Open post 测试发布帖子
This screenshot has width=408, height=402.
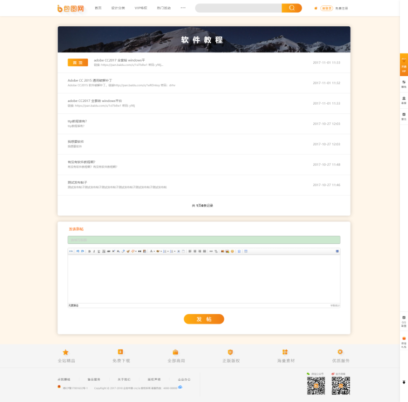pyautogui.click(x=77, y=182)
